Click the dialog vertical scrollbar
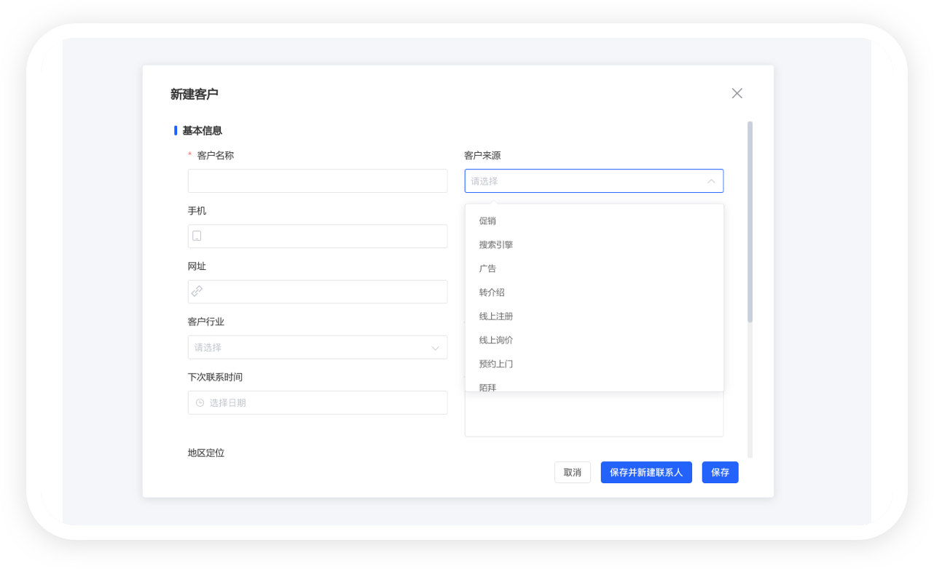Viewport: 934px width, 569px height. click(x=750, y=222)
